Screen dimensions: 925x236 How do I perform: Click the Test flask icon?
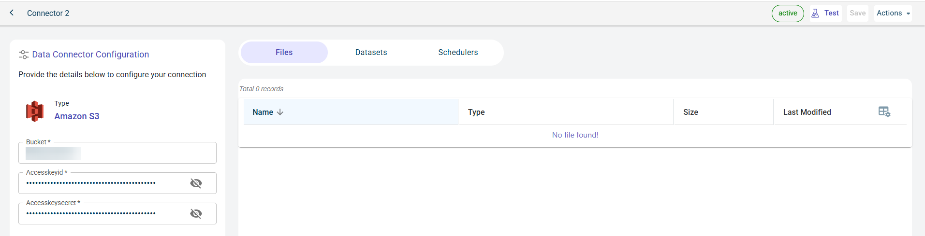point(815,13)
